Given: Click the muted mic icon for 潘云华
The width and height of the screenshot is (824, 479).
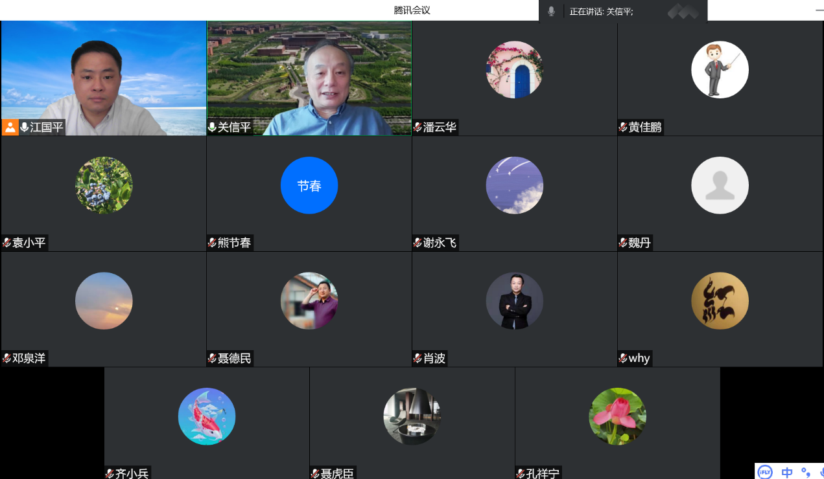Looking at the screenshot, I should point(418,127).
